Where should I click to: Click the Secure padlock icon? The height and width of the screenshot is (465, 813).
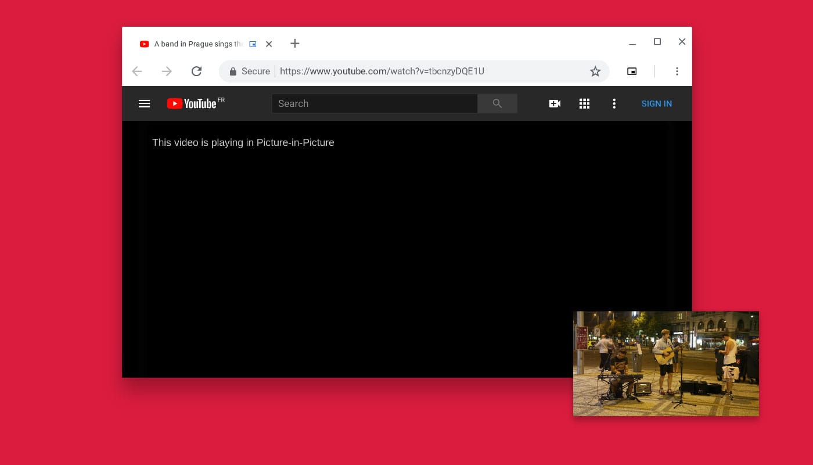233,71
